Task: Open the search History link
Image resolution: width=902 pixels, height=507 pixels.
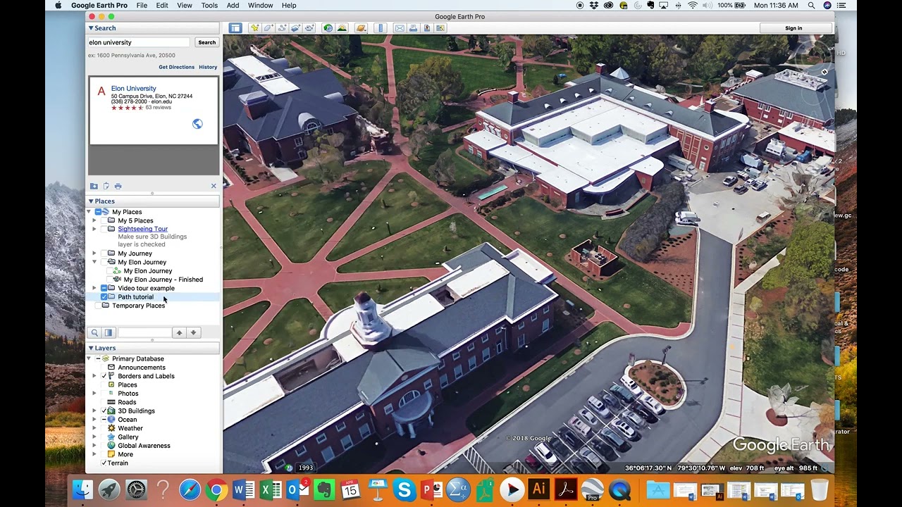Action: click(x=208, y=67)
